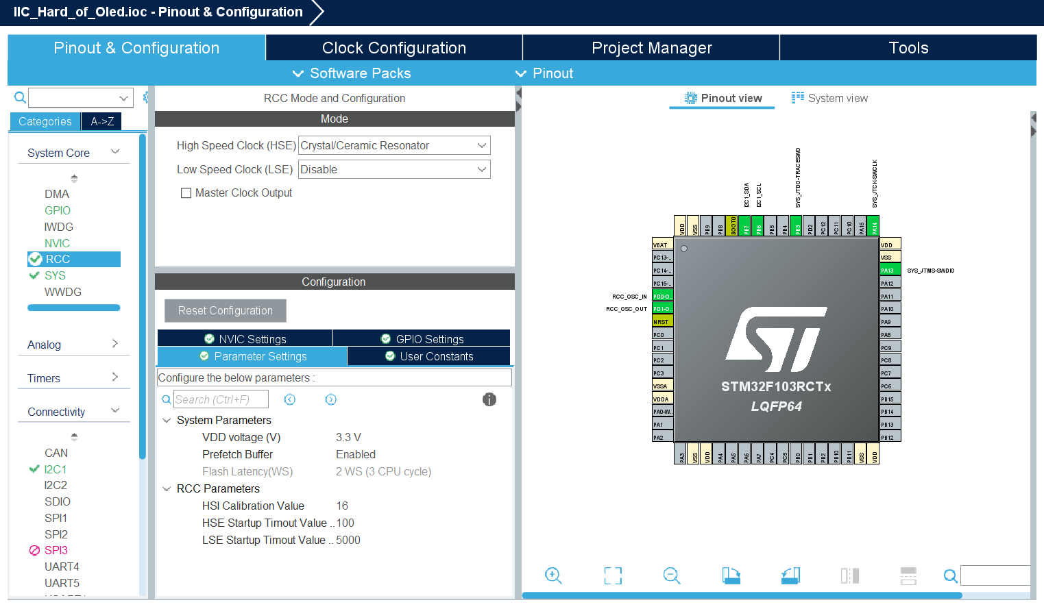Select GPIO in System Core list
Viewport: 1044px width, 609px height.
tap(58, 210)
